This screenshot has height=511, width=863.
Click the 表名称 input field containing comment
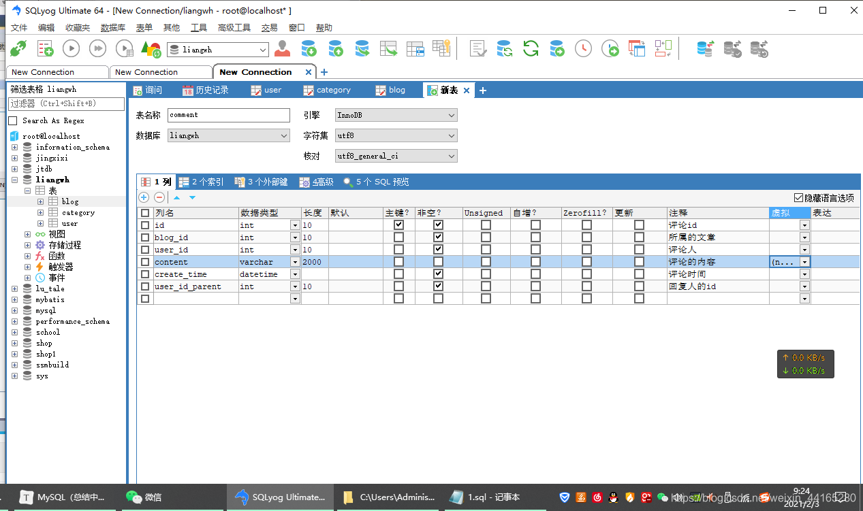point(228,116)
